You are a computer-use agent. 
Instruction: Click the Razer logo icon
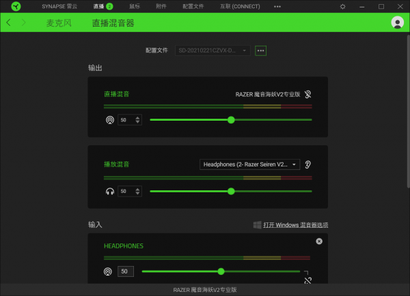tap(16, 6)
